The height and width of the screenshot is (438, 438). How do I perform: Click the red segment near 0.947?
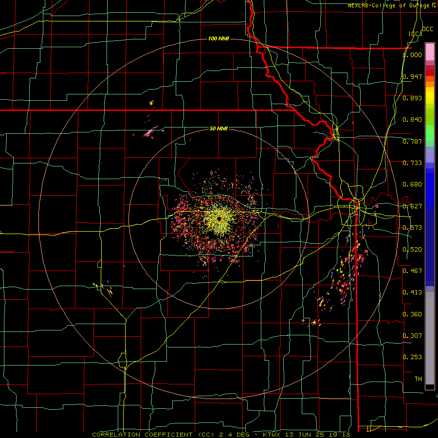(x=430, y=73)
